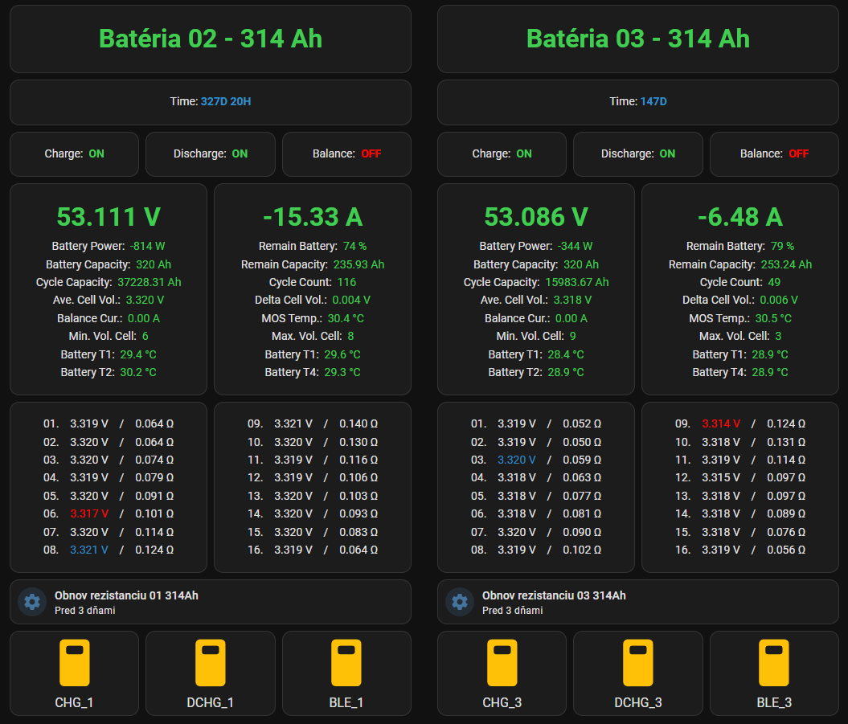
Task: Run Obnov rezistanciu 03 314Ah automation
Action: coord(638,602)
